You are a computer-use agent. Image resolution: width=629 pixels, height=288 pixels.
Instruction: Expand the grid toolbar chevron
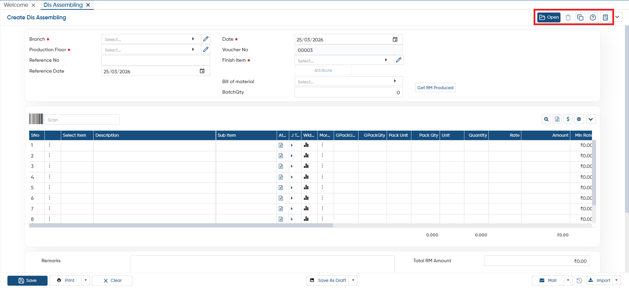[591, 119]
